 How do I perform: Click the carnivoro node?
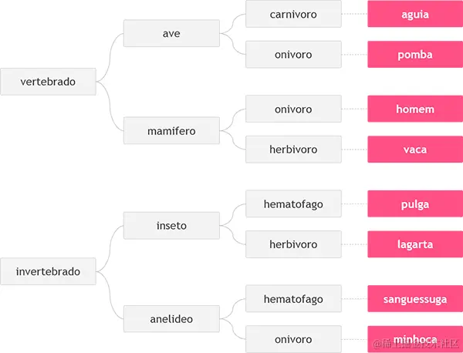point(293,14)
